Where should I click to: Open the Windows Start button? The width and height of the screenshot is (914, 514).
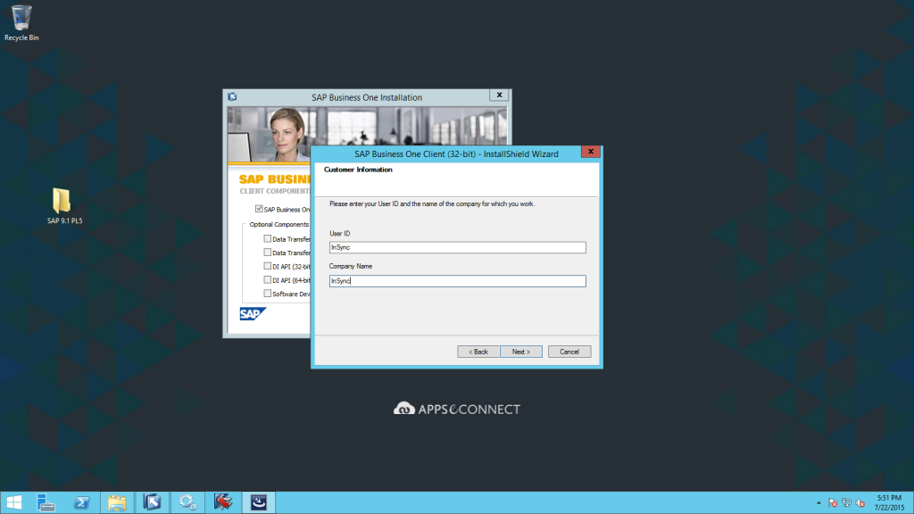tap(14, 502)
